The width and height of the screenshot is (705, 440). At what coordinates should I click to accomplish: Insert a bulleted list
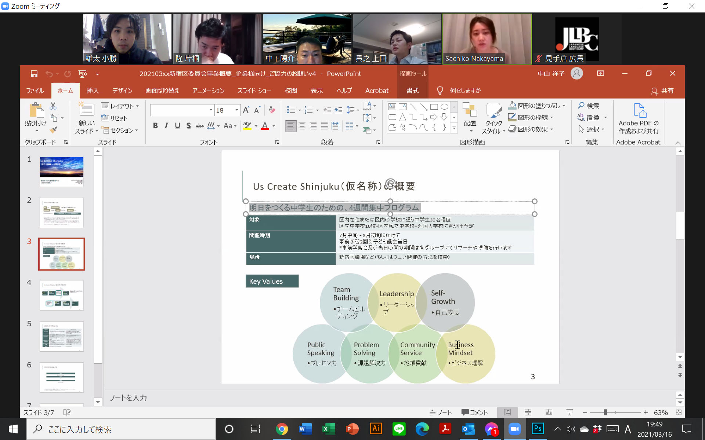(x=291, y=110)
